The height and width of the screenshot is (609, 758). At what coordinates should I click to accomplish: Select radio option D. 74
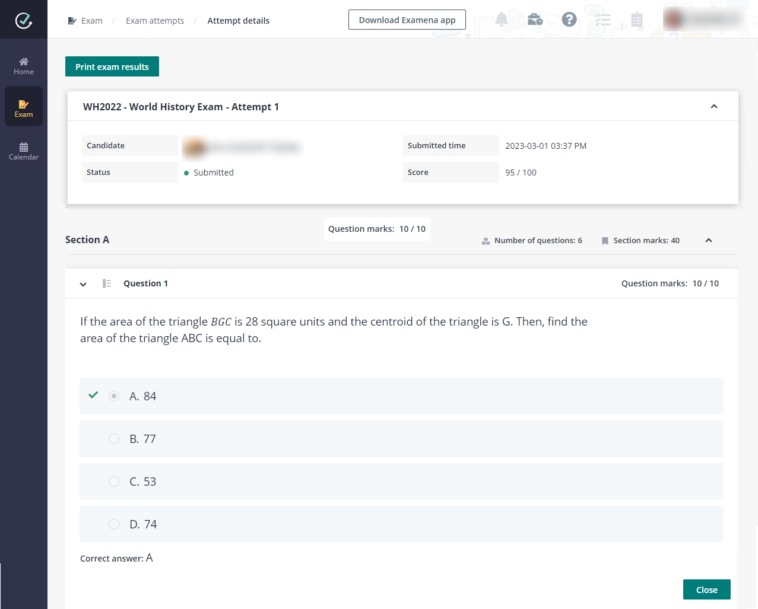pos(114,524)
